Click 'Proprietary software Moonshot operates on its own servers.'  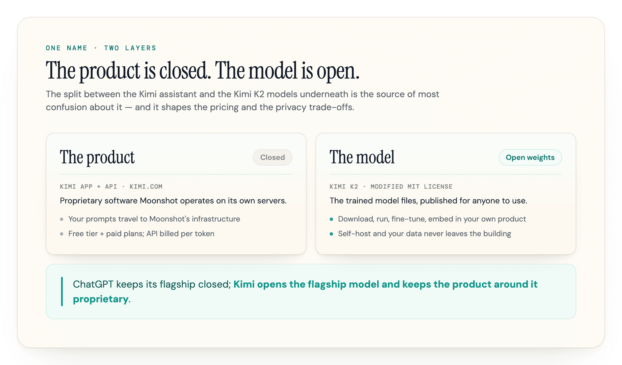(173, 201)
